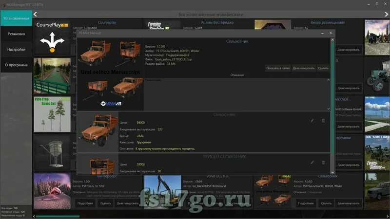Image resolution: width=390 pixels, height=219 pixels.
Task: Click Удалить for the Винтерберг mod
Action: tap(105, 203)
